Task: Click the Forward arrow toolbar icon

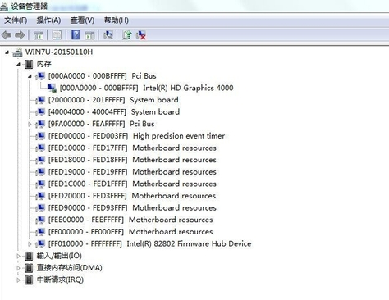Action: (20, 35)
